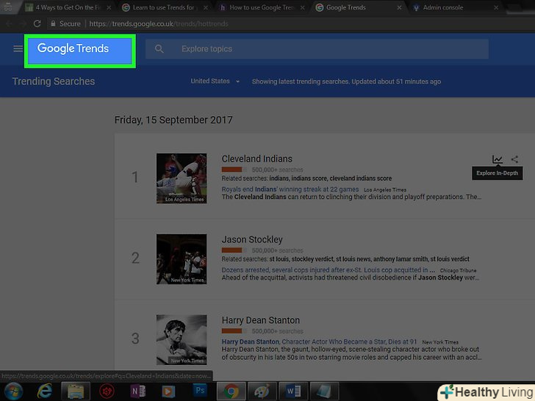Click the Harry Dean Stanton thumbnail photo
The width and height of the screenshot is (535, 401).
coord(182,339)
